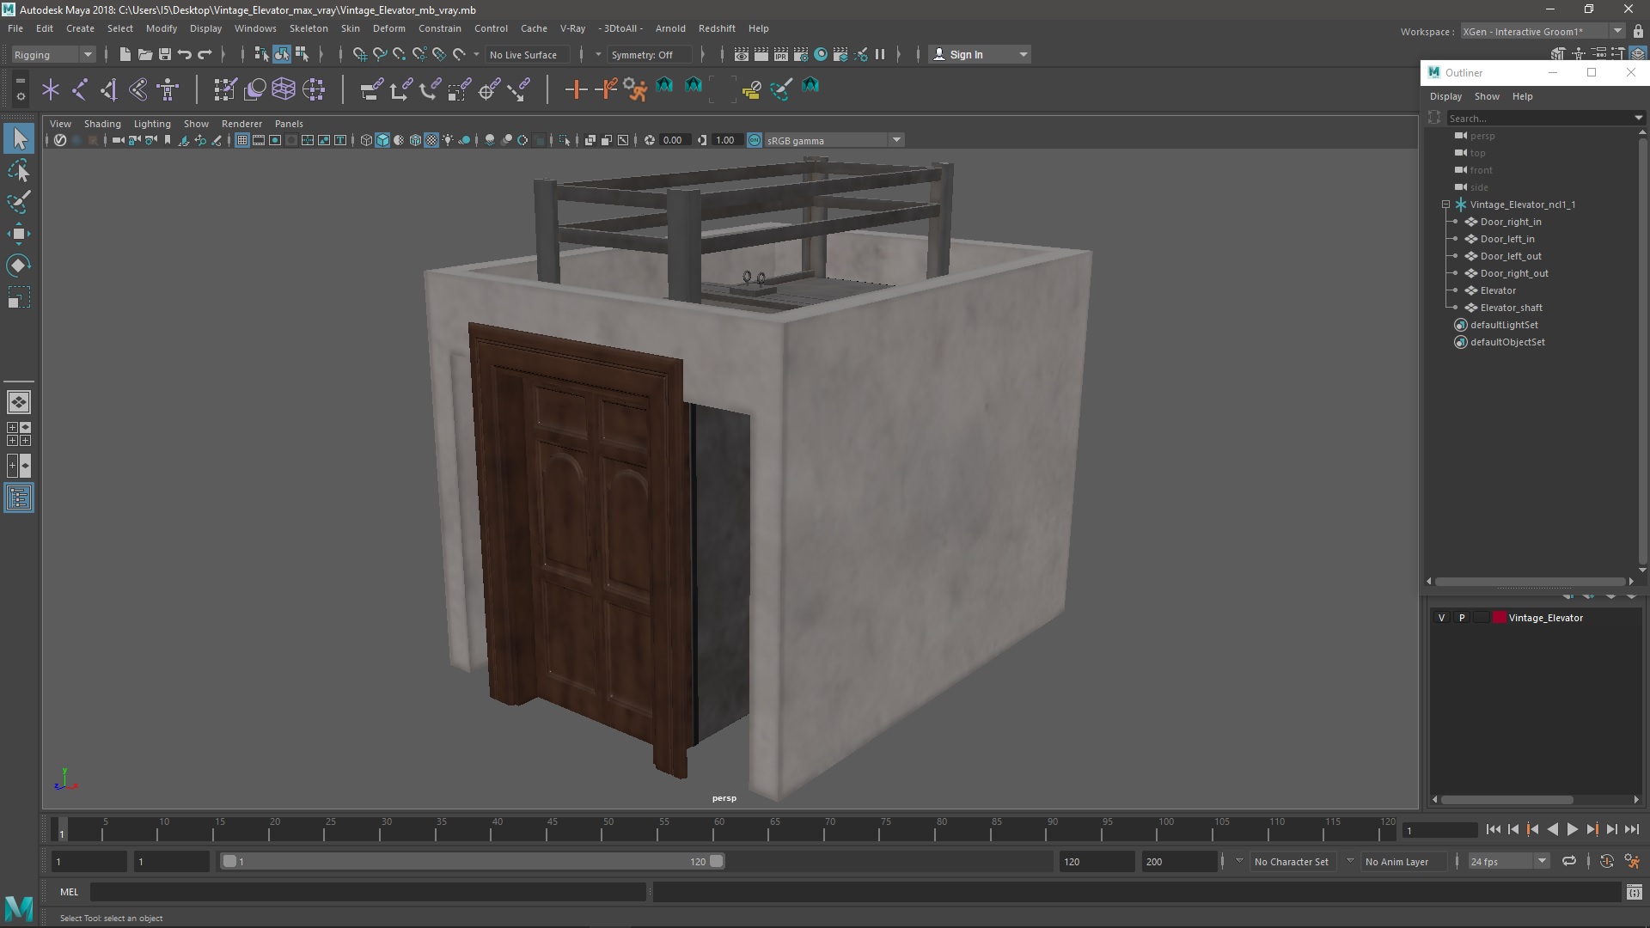
Task: Open the Modify menu
Action: 162,28
